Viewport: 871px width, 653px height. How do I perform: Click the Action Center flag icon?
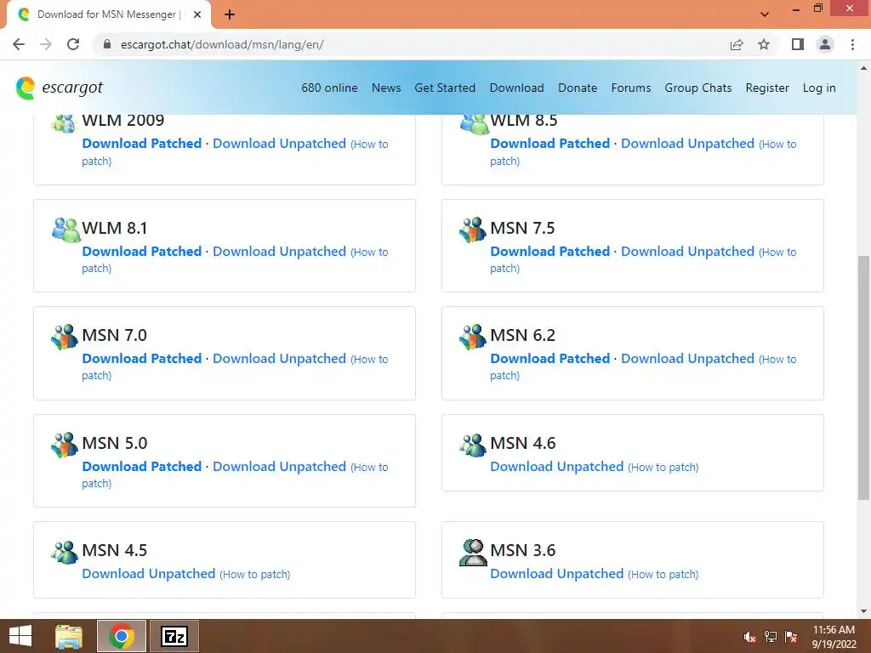coord(791,637)
